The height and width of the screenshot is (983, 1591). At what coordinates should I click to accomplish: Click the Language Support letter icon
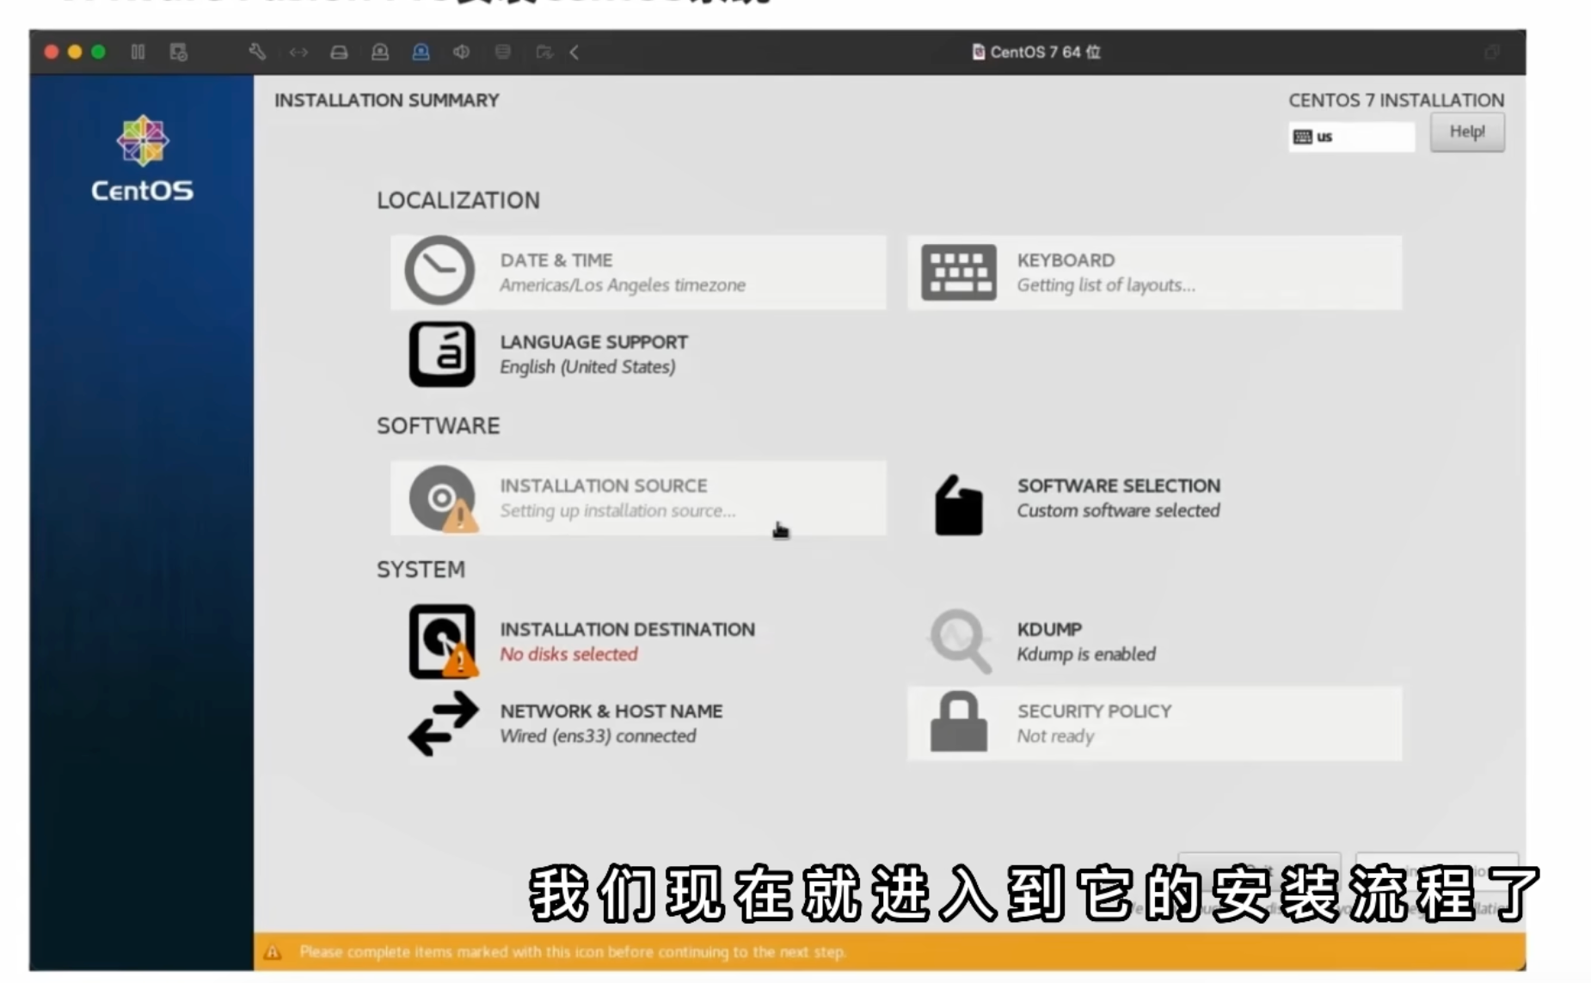(442, 354)
